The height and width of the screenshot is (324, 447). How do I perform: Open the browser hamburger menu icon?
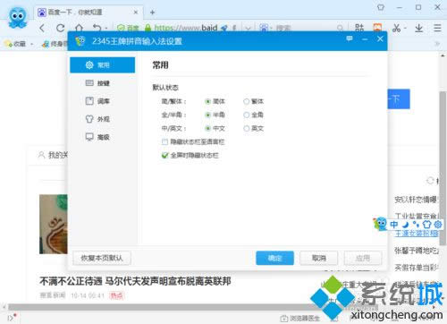437,28
